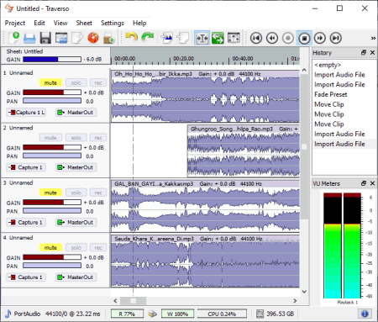
Task: Click the New Project icon with green plus
Action: tap(13, 38)
